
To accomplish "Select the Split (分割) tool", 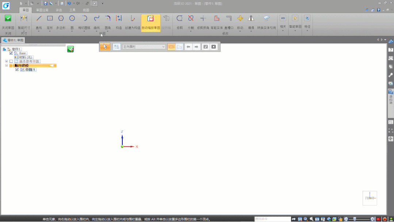I will click(x=191, y=22).
